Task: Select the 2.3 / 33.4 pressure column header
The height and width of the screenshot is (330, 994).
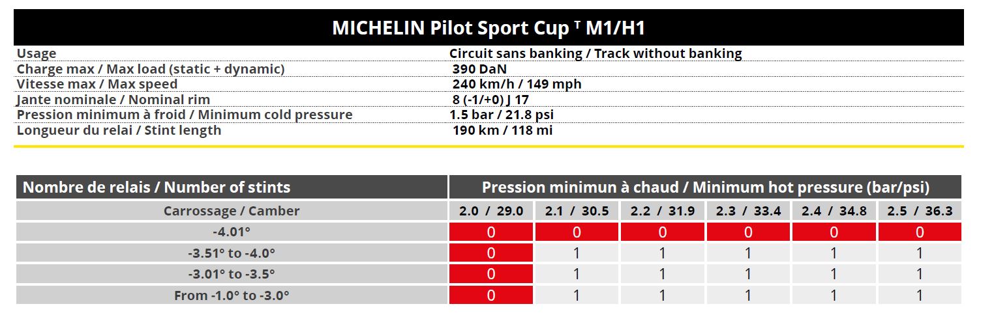Action: click(748, 211)
